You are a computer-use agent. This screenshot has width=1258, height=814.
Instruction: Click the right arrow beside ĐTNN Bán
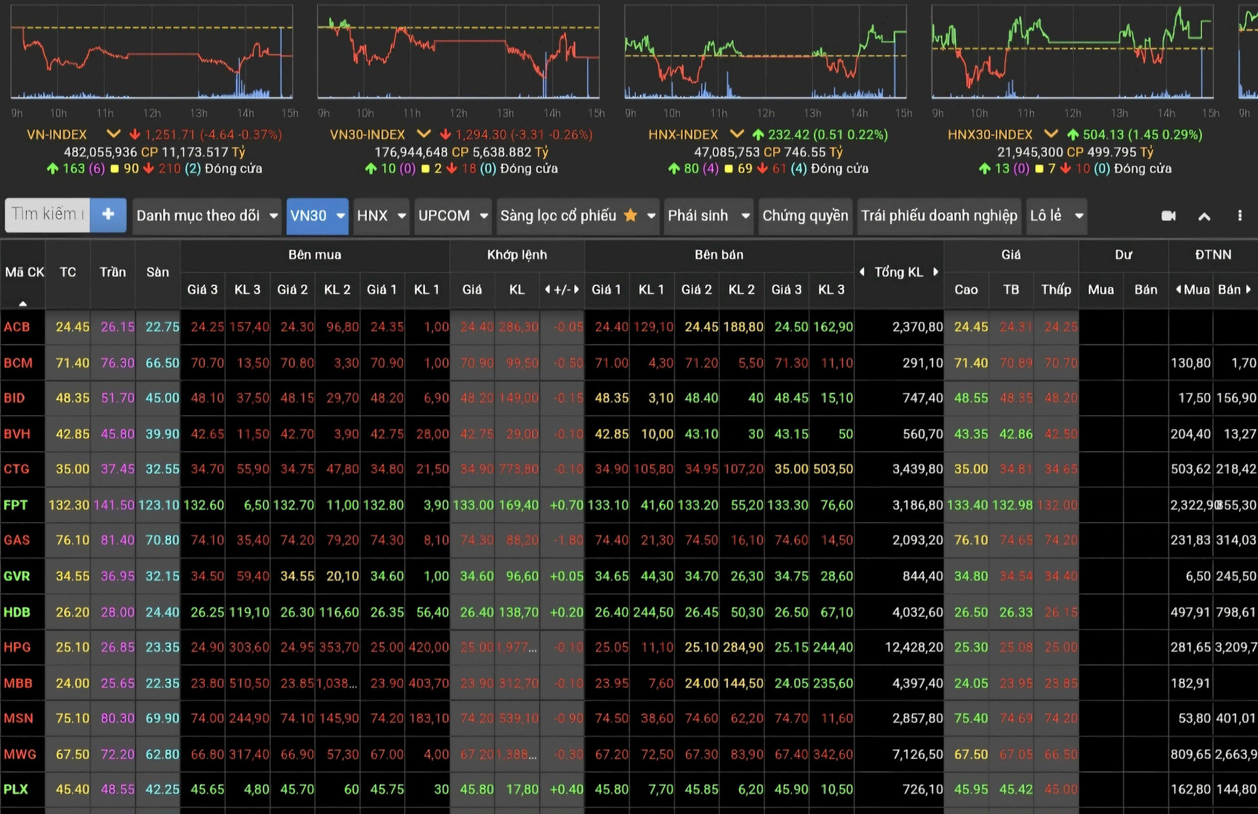(1248, 289)
